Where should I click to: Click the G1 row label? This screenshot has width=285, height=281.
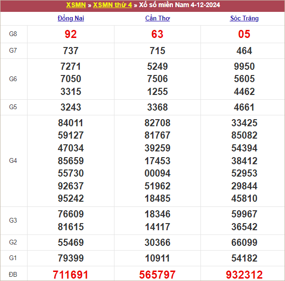pos(13,258)
